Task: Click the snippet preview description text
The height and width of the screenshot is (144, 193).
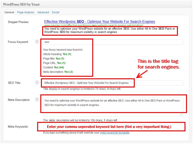Action: (x=110, y=30)
